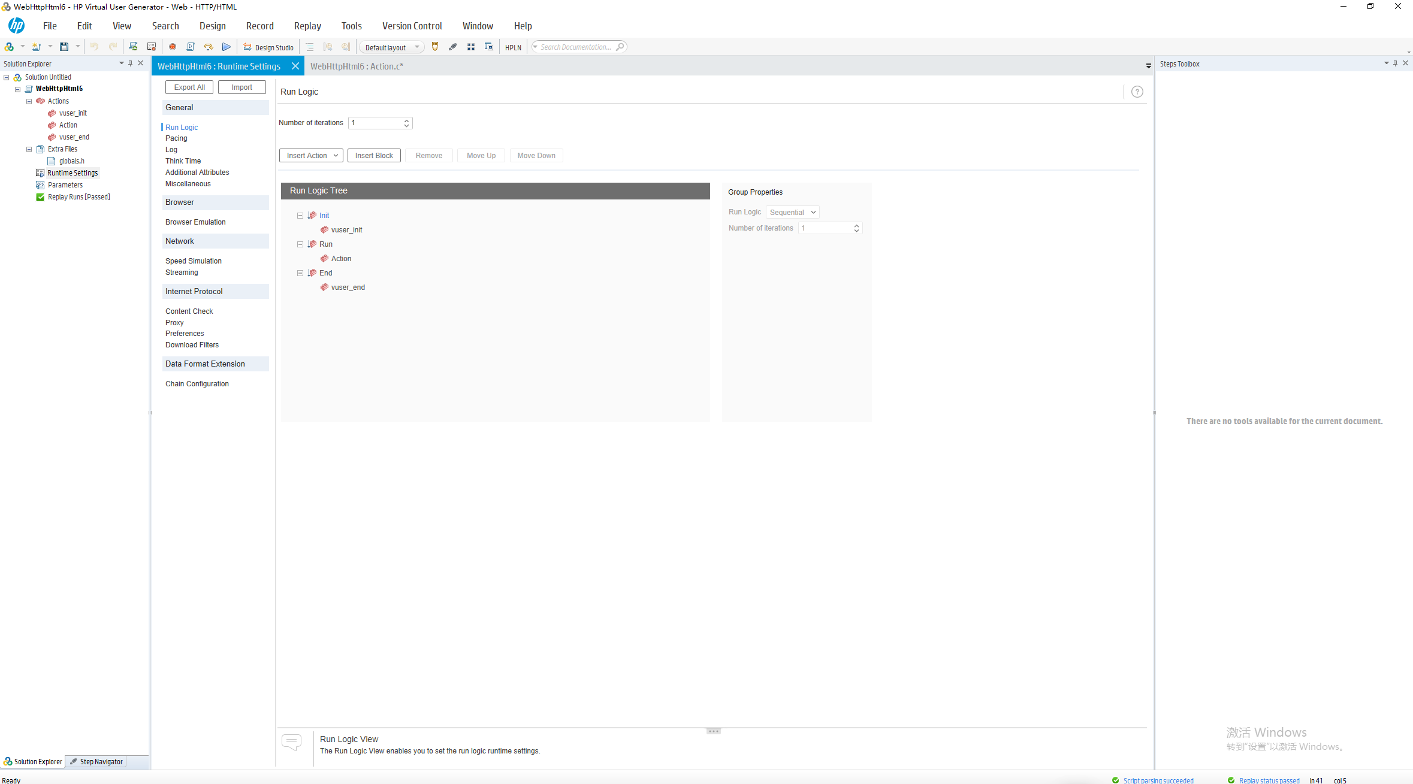Click the New script toolbar icon

[x=37, y=47]
